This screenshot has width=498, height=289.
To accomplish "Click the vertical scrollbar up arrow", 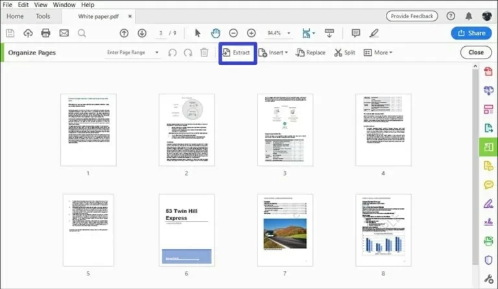I will pos(475,66).
